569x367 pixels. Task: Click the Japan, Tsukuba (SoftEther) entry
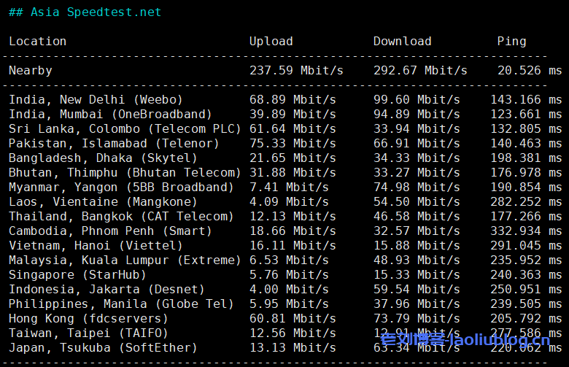[x=103, y=348]
